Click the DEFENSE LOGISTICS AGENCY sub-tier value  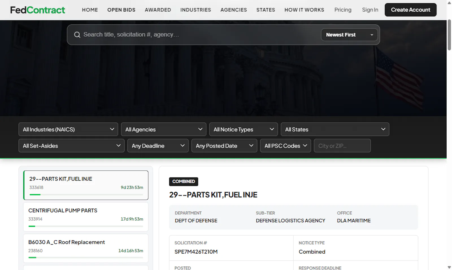click(x=290, y=221)
